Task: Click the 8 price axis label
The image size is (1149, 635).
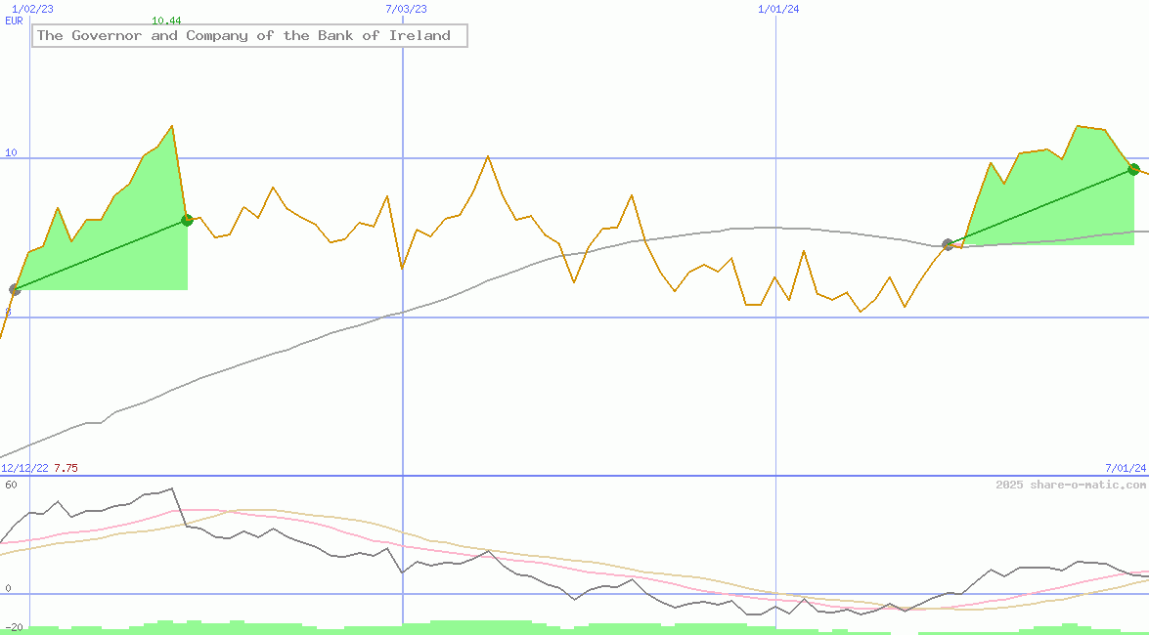Action: [x=8, y=312]
